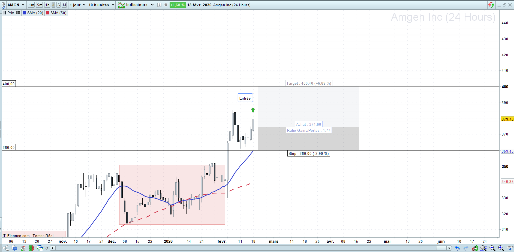Viewport: 514px width, 252px height.
Task: Open the order list icon
Action: coord(23,248)
